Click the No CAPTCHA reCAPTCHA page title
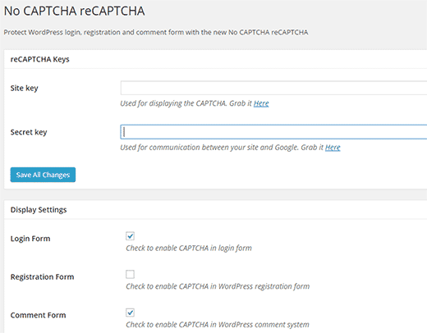Image resolution: width=427 pixels, height=333 pixels. click(x=74, y=11)
